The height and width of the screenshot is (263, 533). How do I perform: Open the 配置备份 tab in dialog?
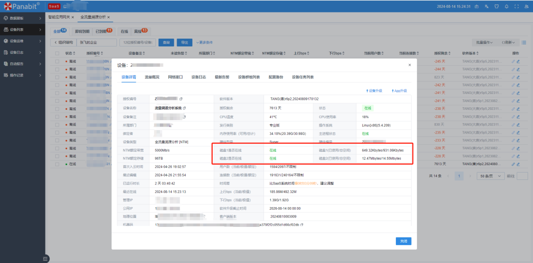pos(276,77)
